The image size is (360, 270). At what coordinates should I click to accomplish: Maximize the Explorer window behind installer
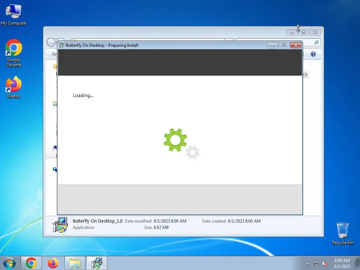click(303, 33)
